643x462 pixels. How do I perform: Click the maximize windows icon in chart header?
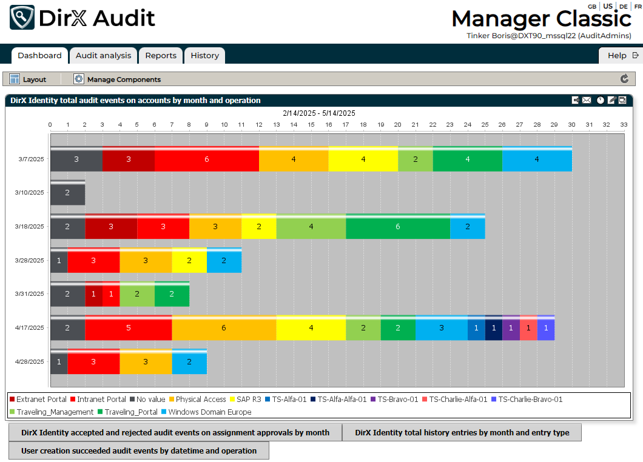click(622, 101)
